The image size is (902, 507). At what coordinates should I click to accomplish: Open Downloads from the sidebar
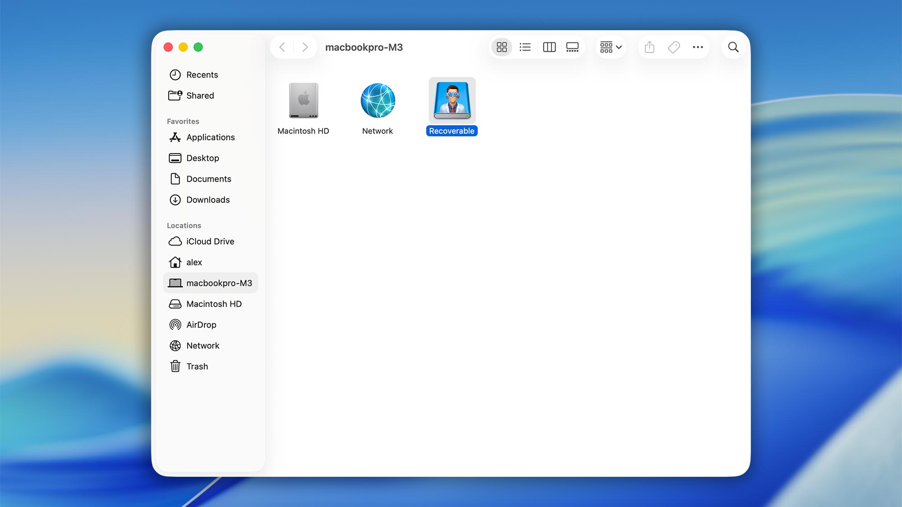208,200
